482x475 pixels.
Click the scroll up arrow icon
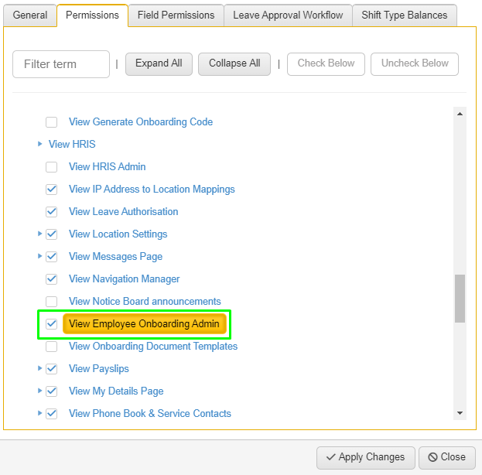click(x=460, y=114)
